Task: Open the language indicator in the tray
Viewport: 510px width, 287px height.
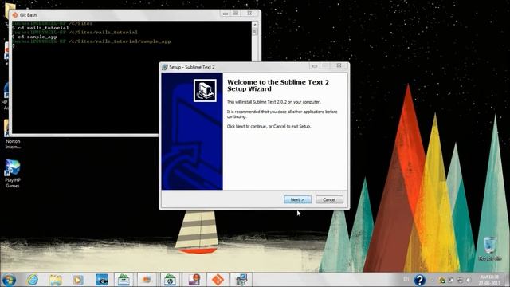Action: click(x=406, y=279)
